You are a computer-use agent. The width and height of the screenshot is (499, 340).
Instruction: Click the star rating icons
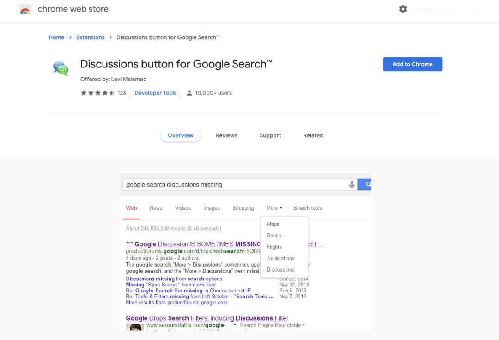tap(97, 93)
